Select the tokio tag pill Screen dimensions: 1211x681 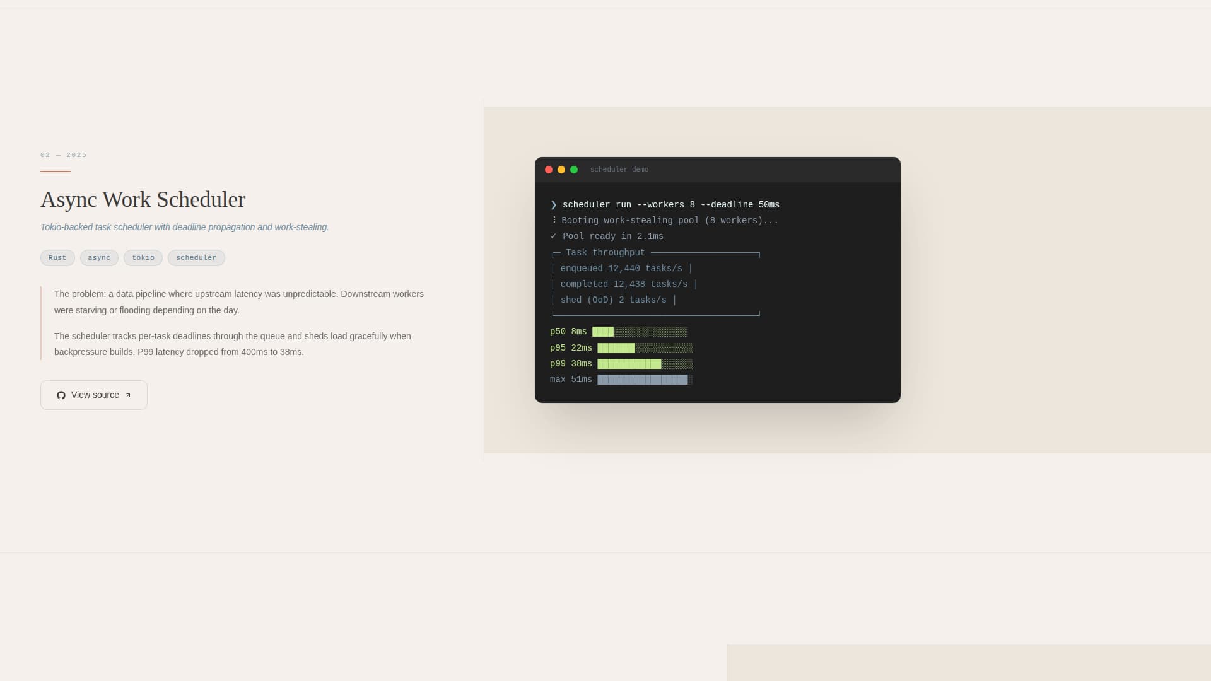(x=143, y=258)
